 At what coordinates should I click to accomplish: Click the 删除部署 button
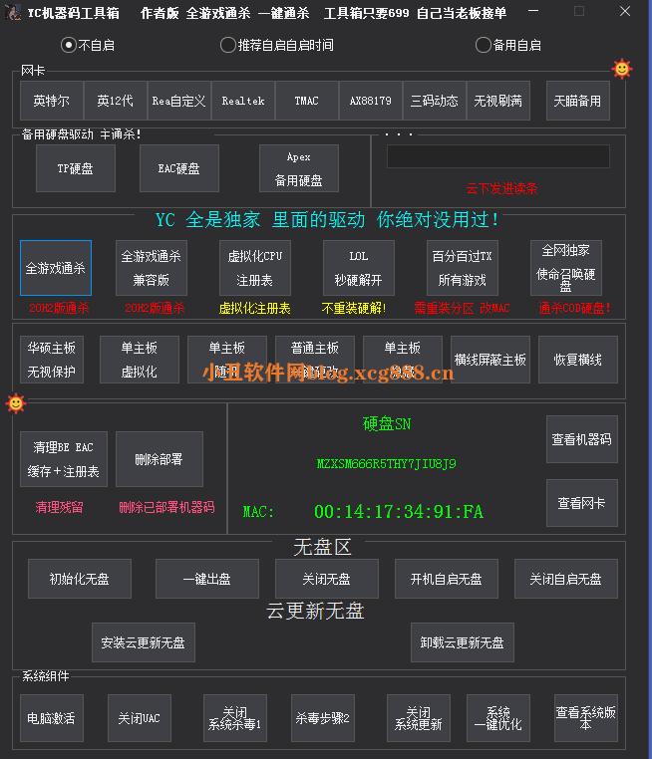(x=160, y=459)
